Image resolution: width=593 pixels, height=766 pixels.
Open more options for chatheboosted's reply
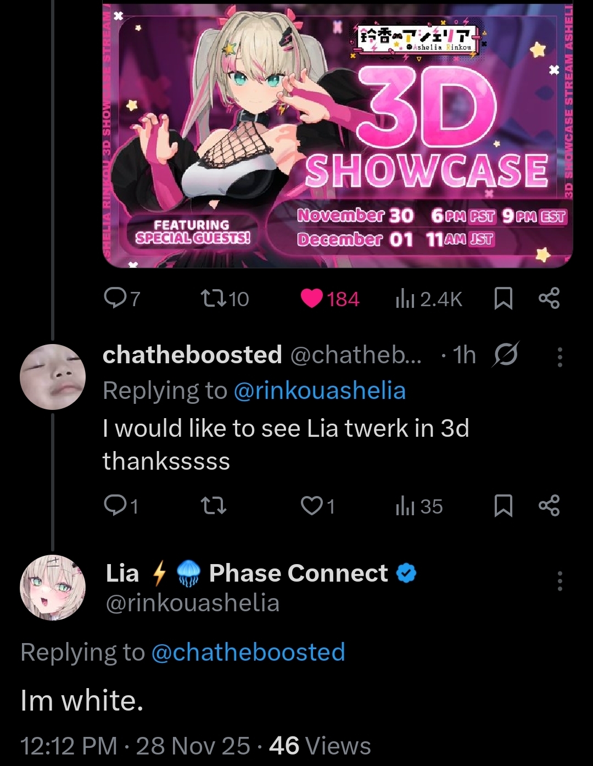tap(560, 357)
